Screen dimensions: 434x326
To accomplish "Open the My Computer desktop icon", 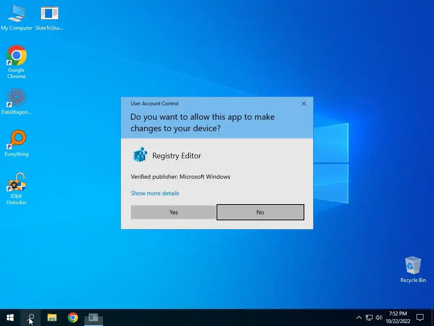I will click(x=17, y=18).
